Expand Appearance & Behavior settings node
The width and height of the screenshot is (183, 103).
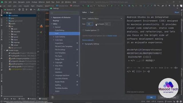(x=51, y=17)
